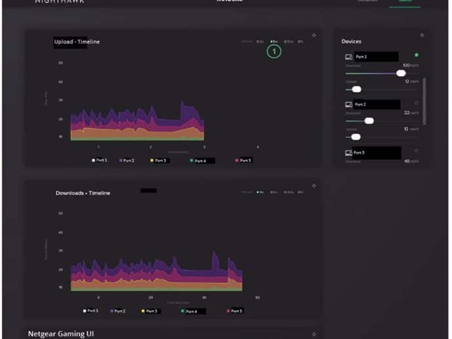
Task: Toggle Port 5 legend in Downloads - Timeline chart
Action: coord(234,311)
